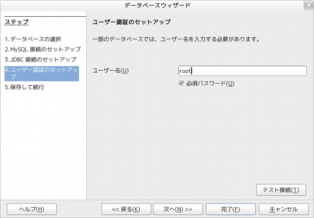Click the ユーザー名 input field containing root
Screen dimensions: 314x218
242,71
